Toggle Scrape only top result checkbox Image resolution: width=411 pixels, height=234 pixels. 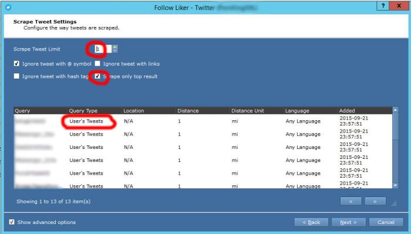[97, 76]
